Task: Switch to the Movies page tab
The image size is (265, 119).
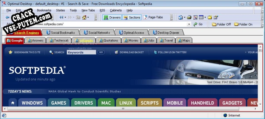Action: point(131,40)
